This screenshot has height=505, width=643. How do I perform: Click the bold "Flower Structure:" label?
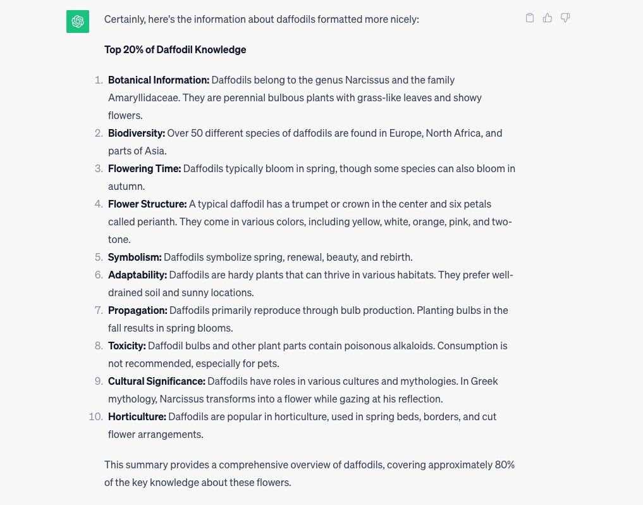(147, 204)
